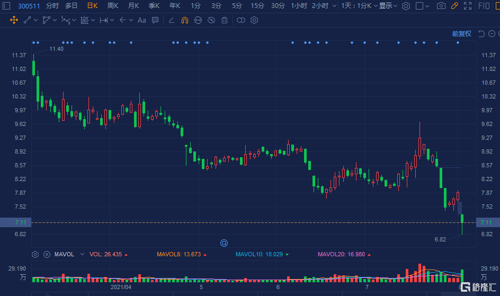This screenshot has width=500, height=296.
Task: Click the 前复权 adjustment button
Action: [x=461, y=34]
